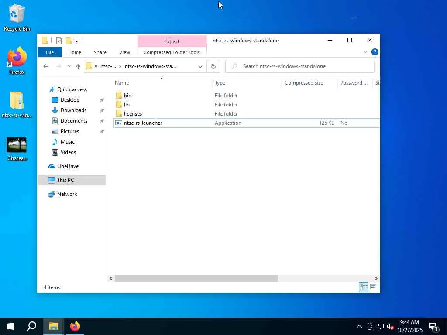Go up one folder level
The height and width of the screenshot is (335, 447).
pos(78,66)
